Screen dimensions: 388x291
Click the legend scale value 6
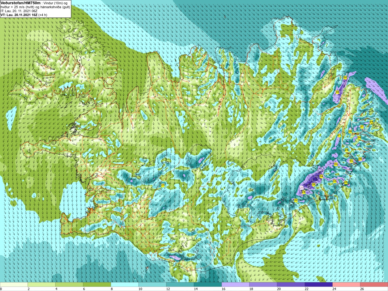[84, 289]
